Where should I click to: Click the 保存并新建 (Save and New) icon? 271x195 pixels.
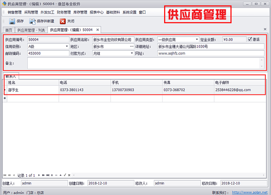tap(33, 21)
